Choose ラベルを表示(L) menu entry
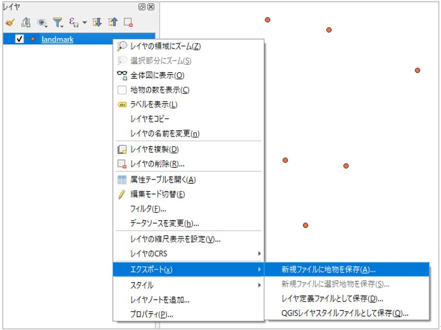441x330 pixels. click(x=188, y=105)
